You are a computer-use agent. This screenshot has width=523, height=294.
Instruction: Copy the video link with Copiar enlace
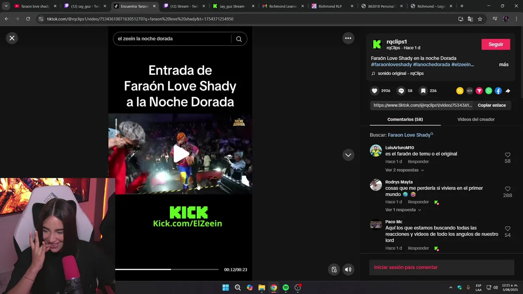492,105
